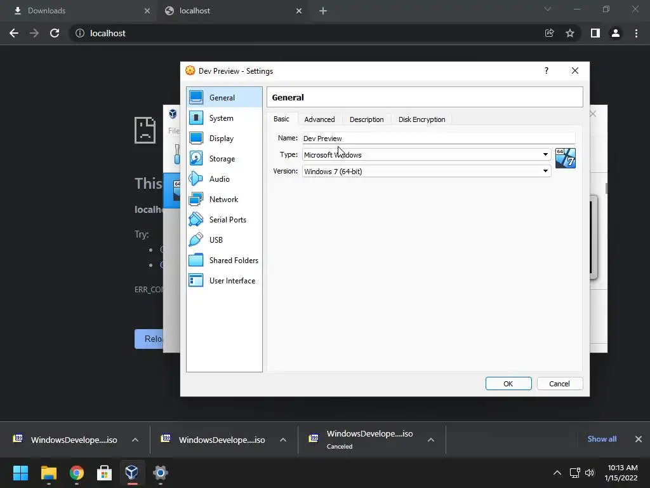View site information icon beside localhost
This screenshot has height=488, width=650.
pos(80,33)
